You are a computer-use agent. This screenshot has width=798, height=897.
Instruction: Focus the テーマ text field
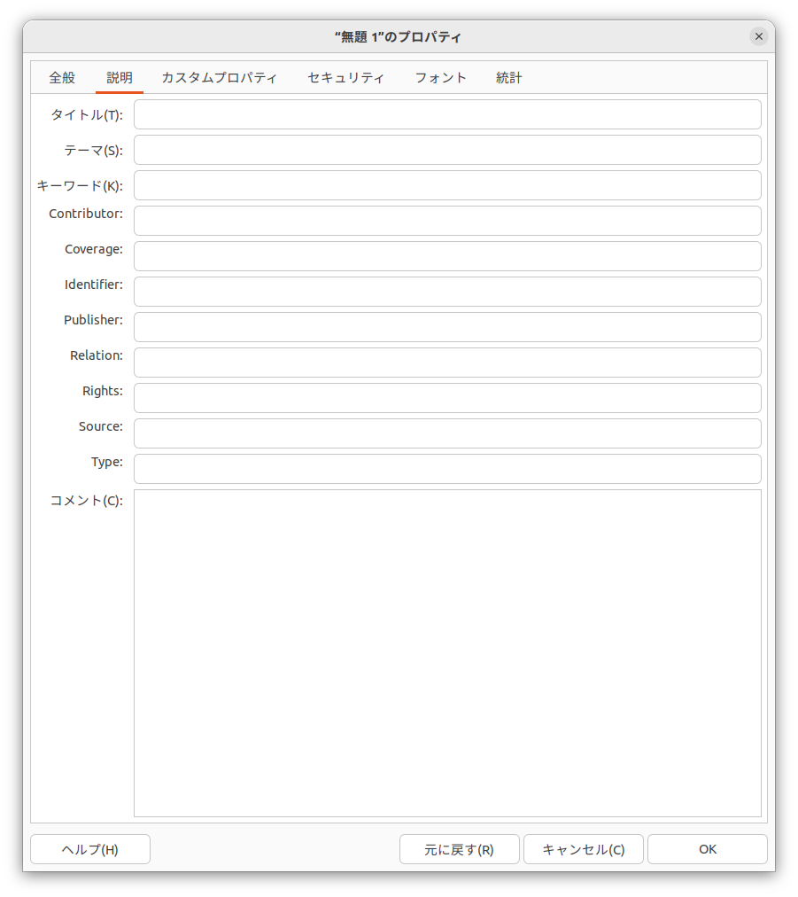point(447,150)
